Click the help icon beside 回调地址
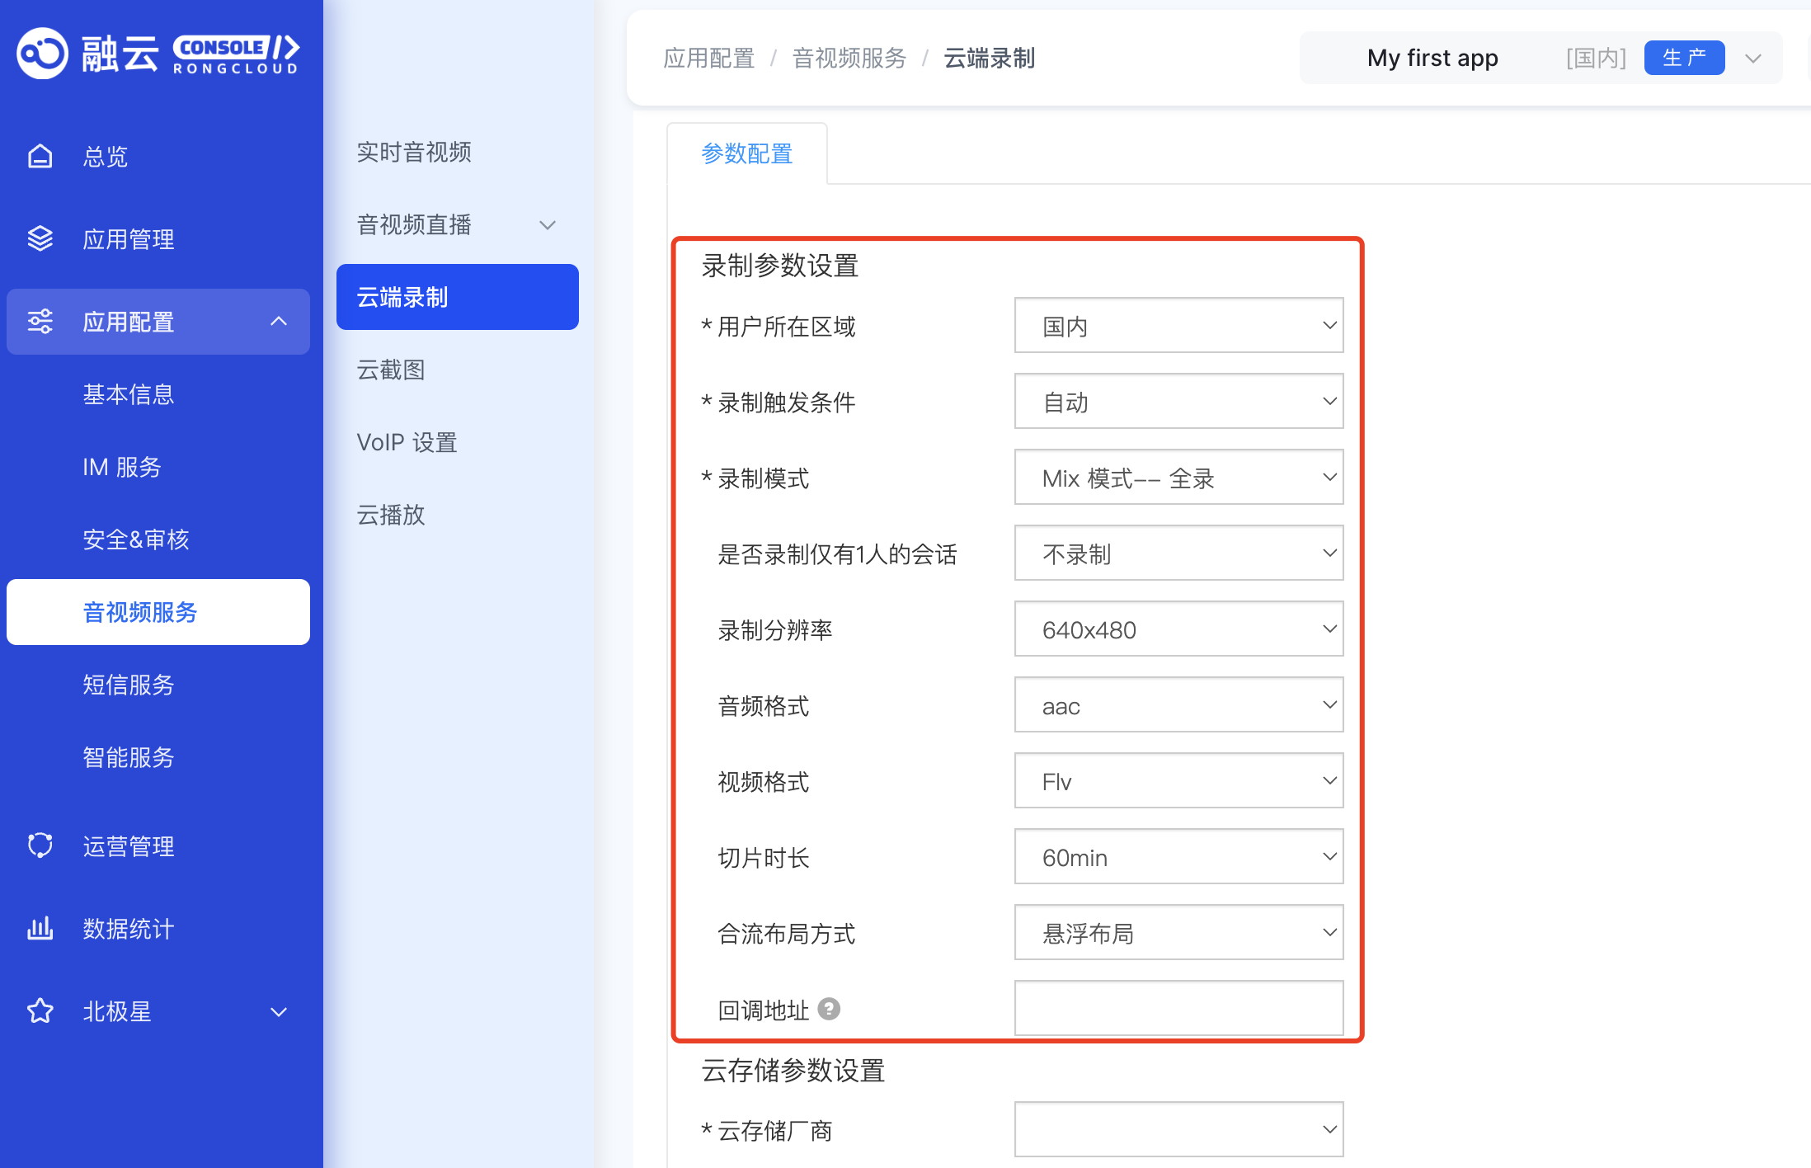Viewport: 1811px width, 1168px height. coord(829,1009)
